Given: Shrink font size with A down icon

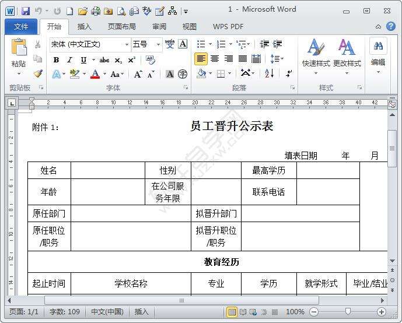Looking at the screenshot, I should pyautogui.click(x=151, y=74).
